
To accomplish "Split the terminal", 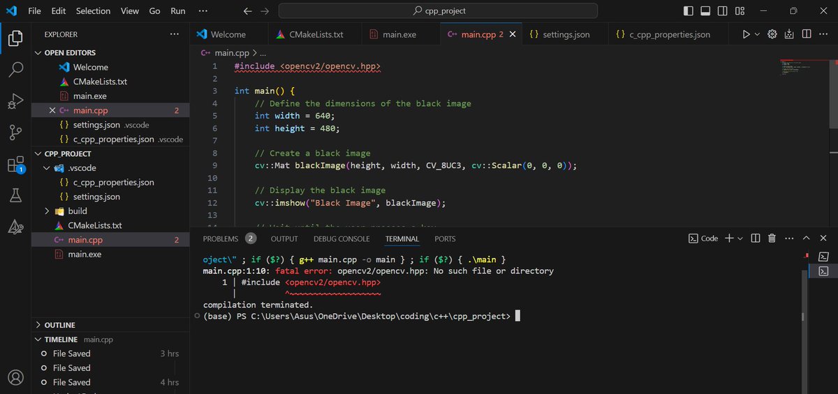I will tap(756, 238).
